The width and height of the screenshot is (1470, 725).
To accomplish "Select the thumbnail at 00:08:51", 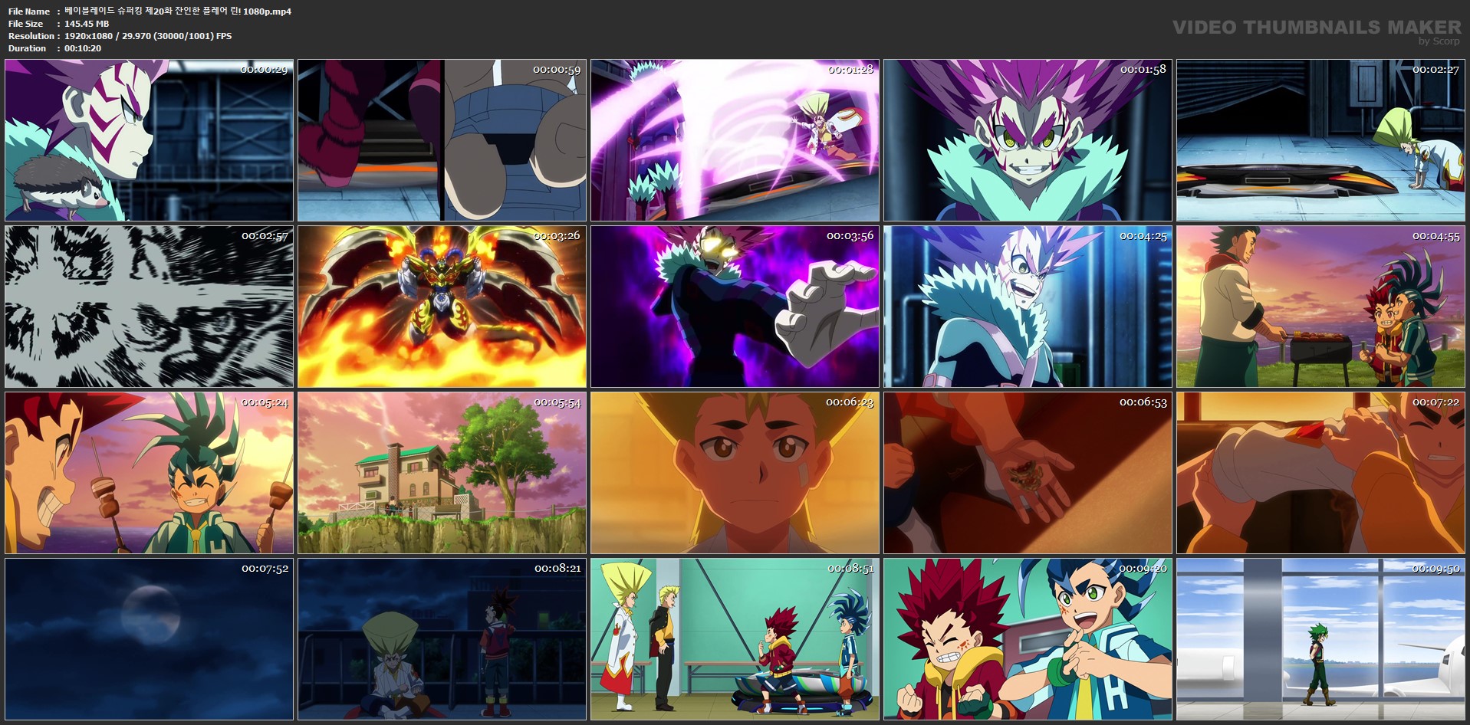I will [735, 639].
